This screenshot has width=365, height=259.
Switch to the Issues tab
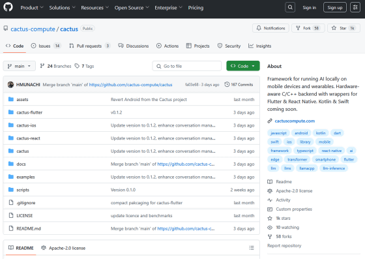click(x=46, y=46)
